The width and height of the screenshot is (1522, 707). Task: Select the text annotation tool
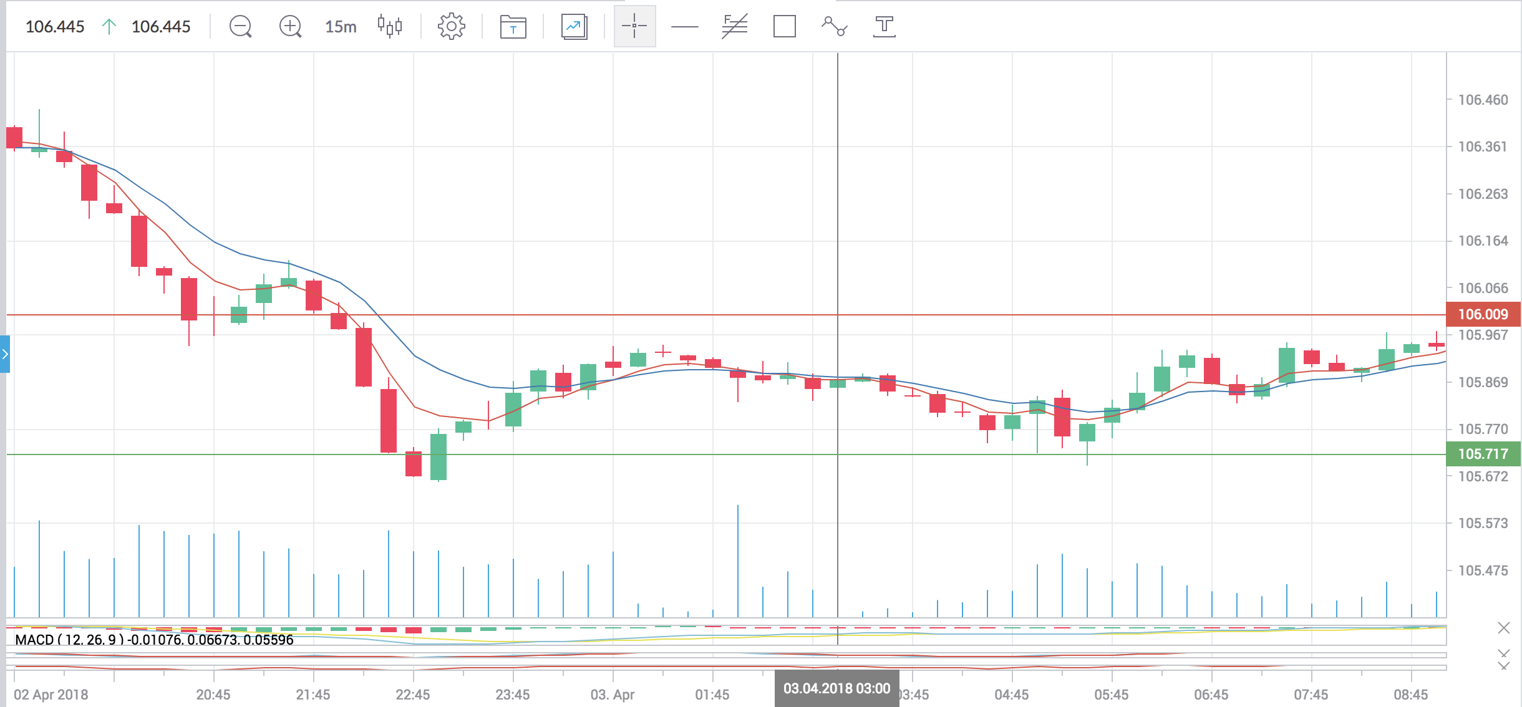click(x=884, y=26)
